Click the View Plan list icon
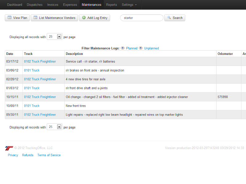The height and width of the screenshot is (184, 246). click(x=10, y=18)
